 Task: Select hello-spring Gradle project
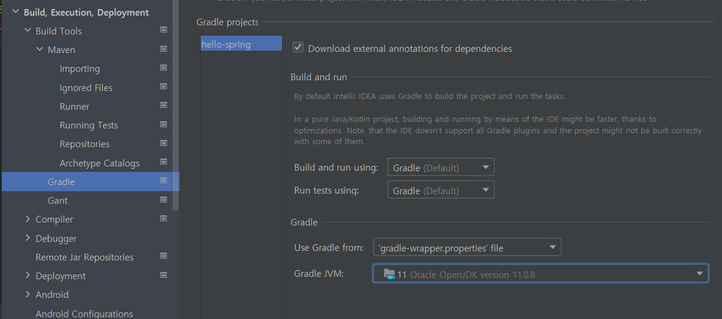tap(241, 43)
